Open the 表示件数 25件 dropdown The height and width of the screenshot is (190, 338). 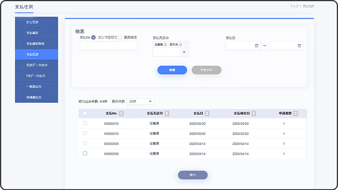click(140, 101)
